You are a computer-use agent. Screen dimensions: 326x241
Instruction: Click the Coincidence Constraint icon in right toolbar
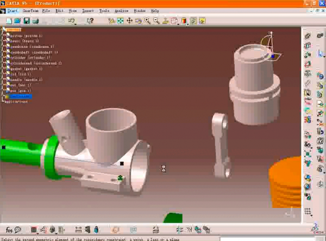(x=308, y=36)
